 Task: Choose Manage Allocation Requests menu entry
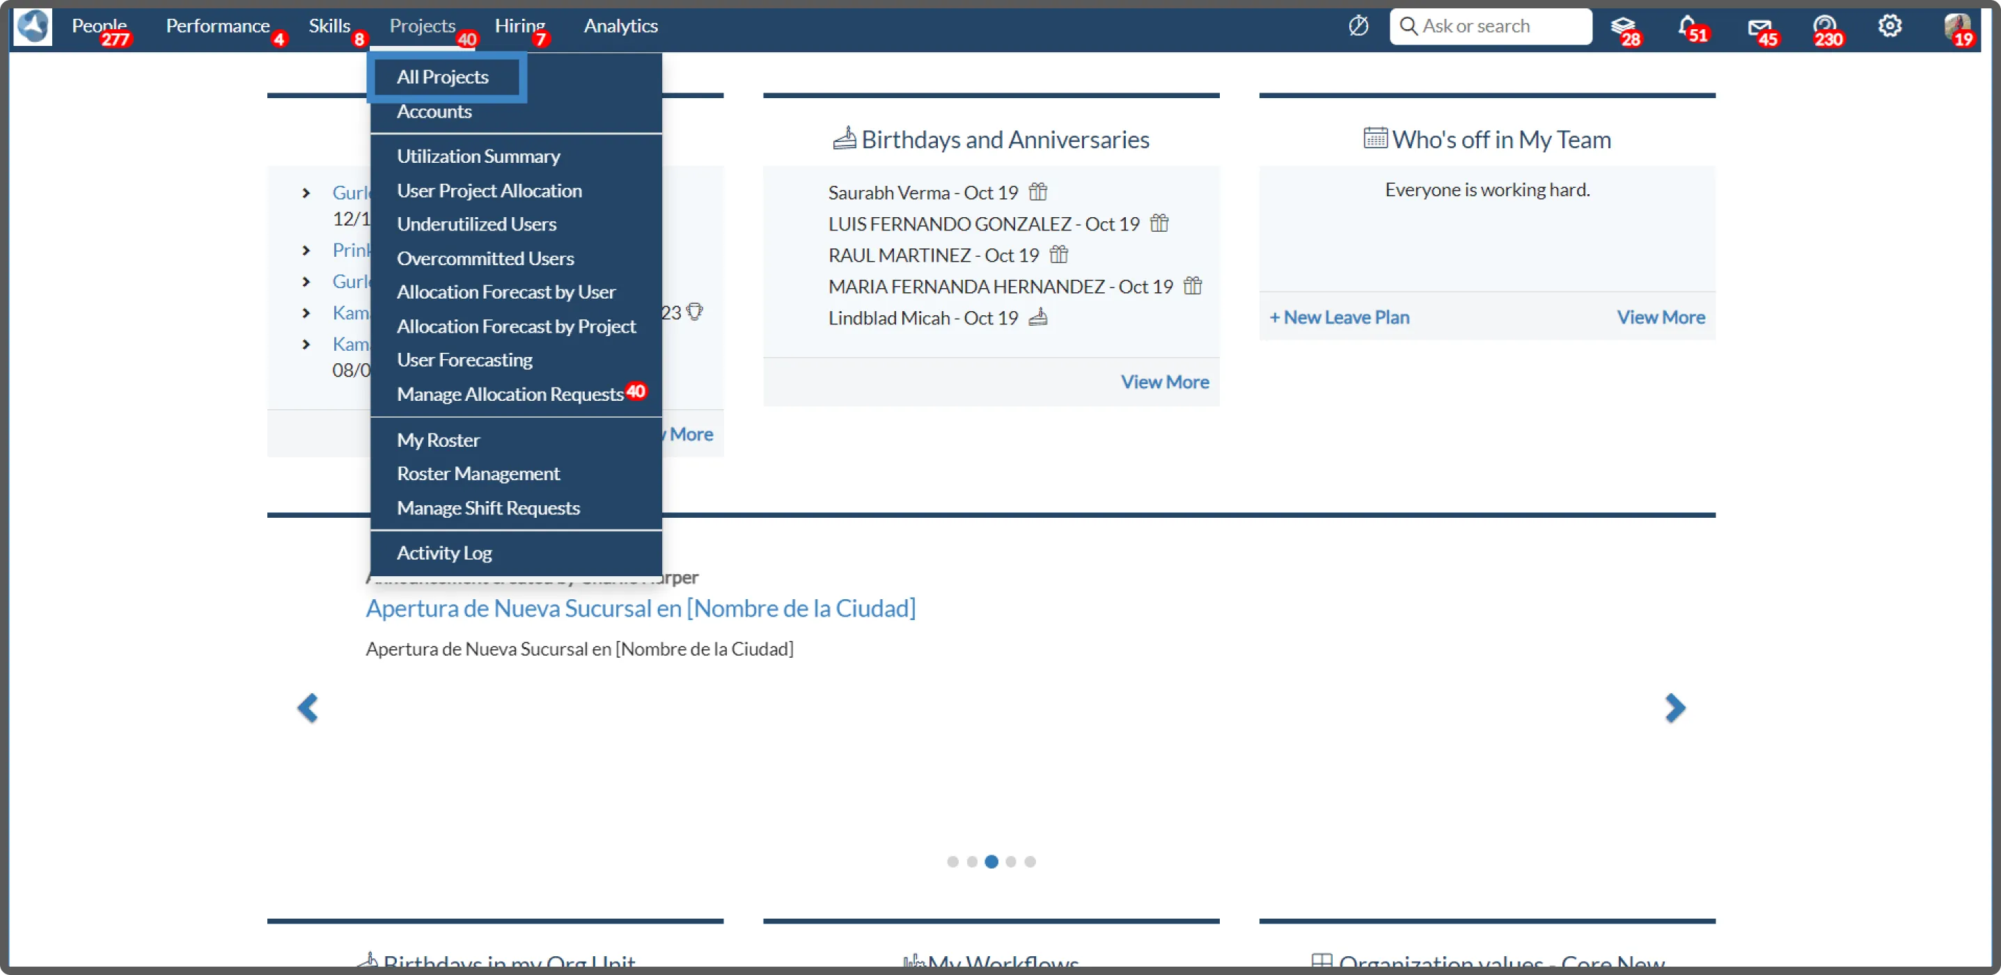point(510,395)
